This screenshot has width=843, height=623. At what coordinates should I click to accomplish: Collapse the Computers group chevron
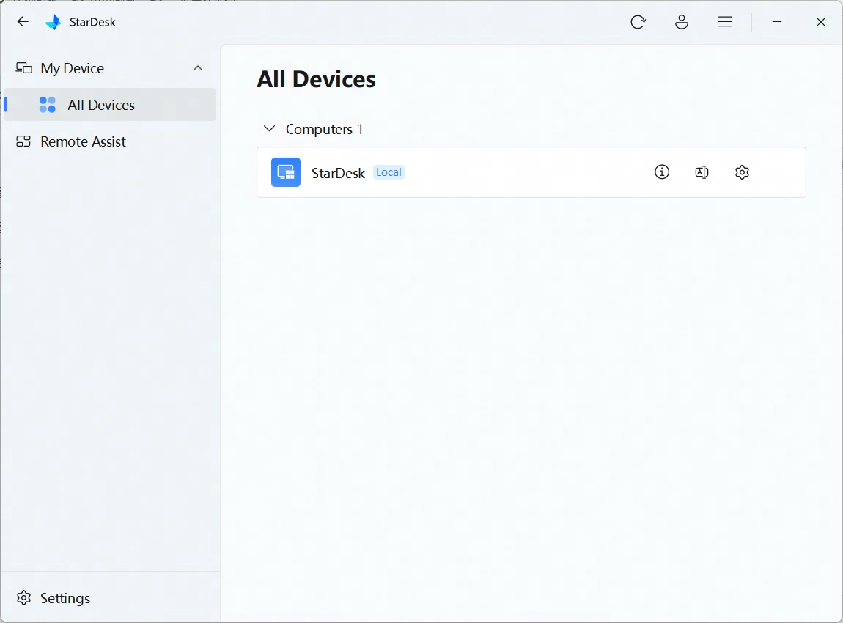tap(269, 129)
